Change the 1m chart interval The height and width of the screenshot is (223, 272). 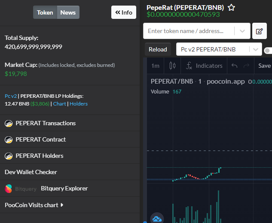click(x=155, y=66)
